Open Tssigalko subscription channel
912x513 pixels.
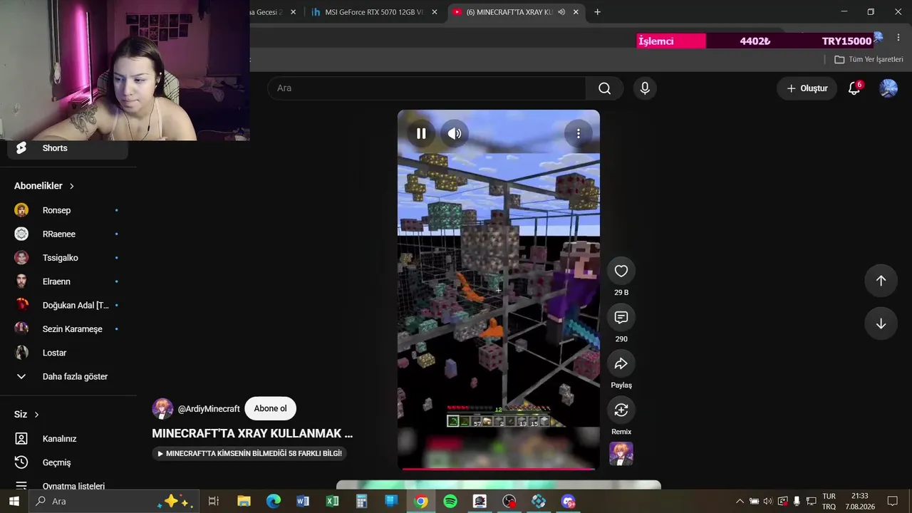click(68, 258)
